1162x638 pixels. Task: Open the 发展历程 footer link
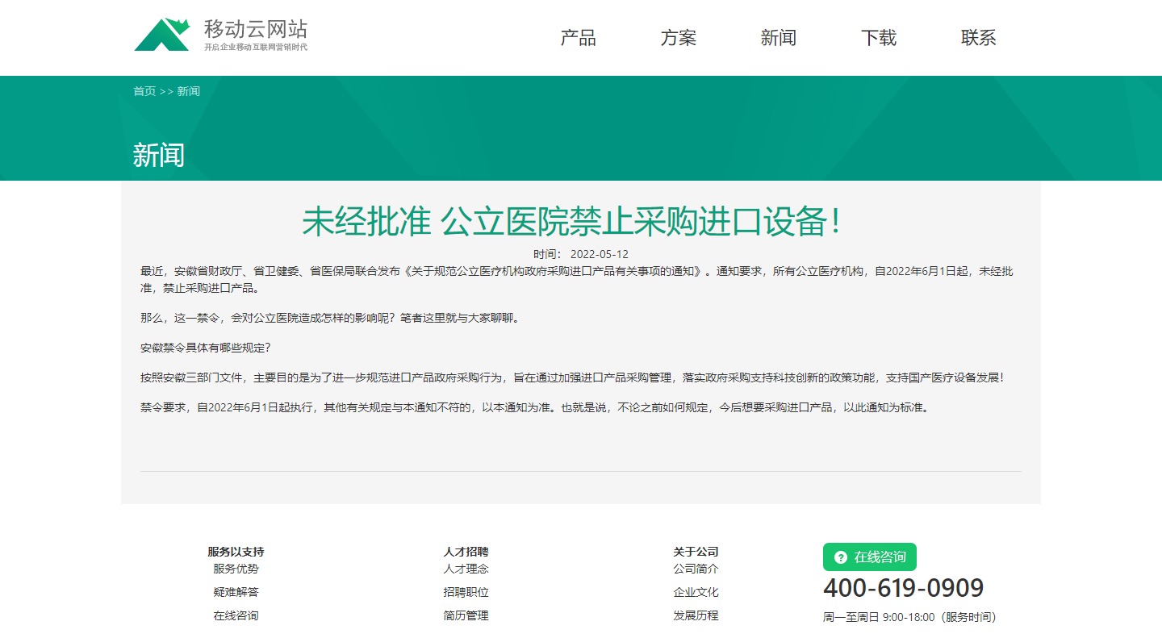point(696,615)
